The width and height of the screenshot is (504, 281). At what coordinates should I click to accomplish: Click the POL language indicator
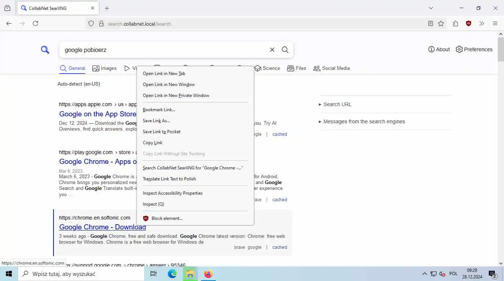(453, 274)
